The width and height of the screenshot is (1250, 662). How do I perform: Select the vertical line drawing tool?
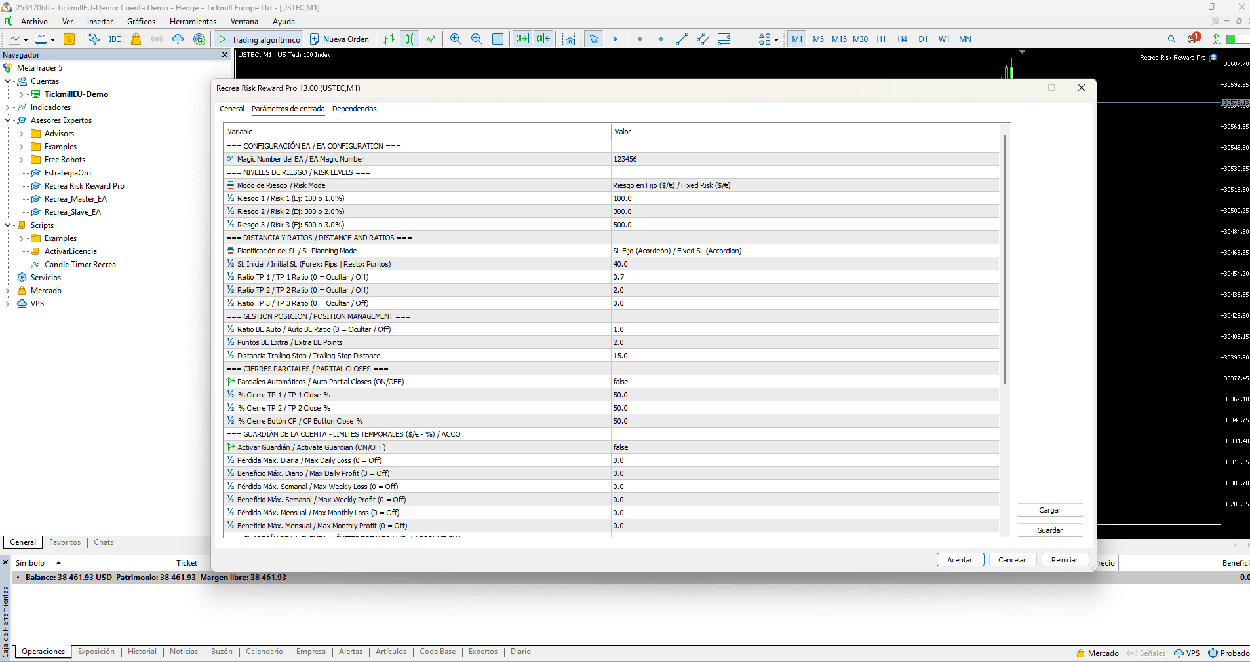pos(640,39)
